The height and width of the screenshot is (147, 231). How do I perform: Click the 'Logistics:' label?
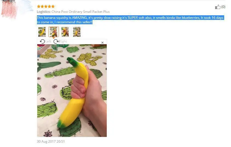coord(44,12)
